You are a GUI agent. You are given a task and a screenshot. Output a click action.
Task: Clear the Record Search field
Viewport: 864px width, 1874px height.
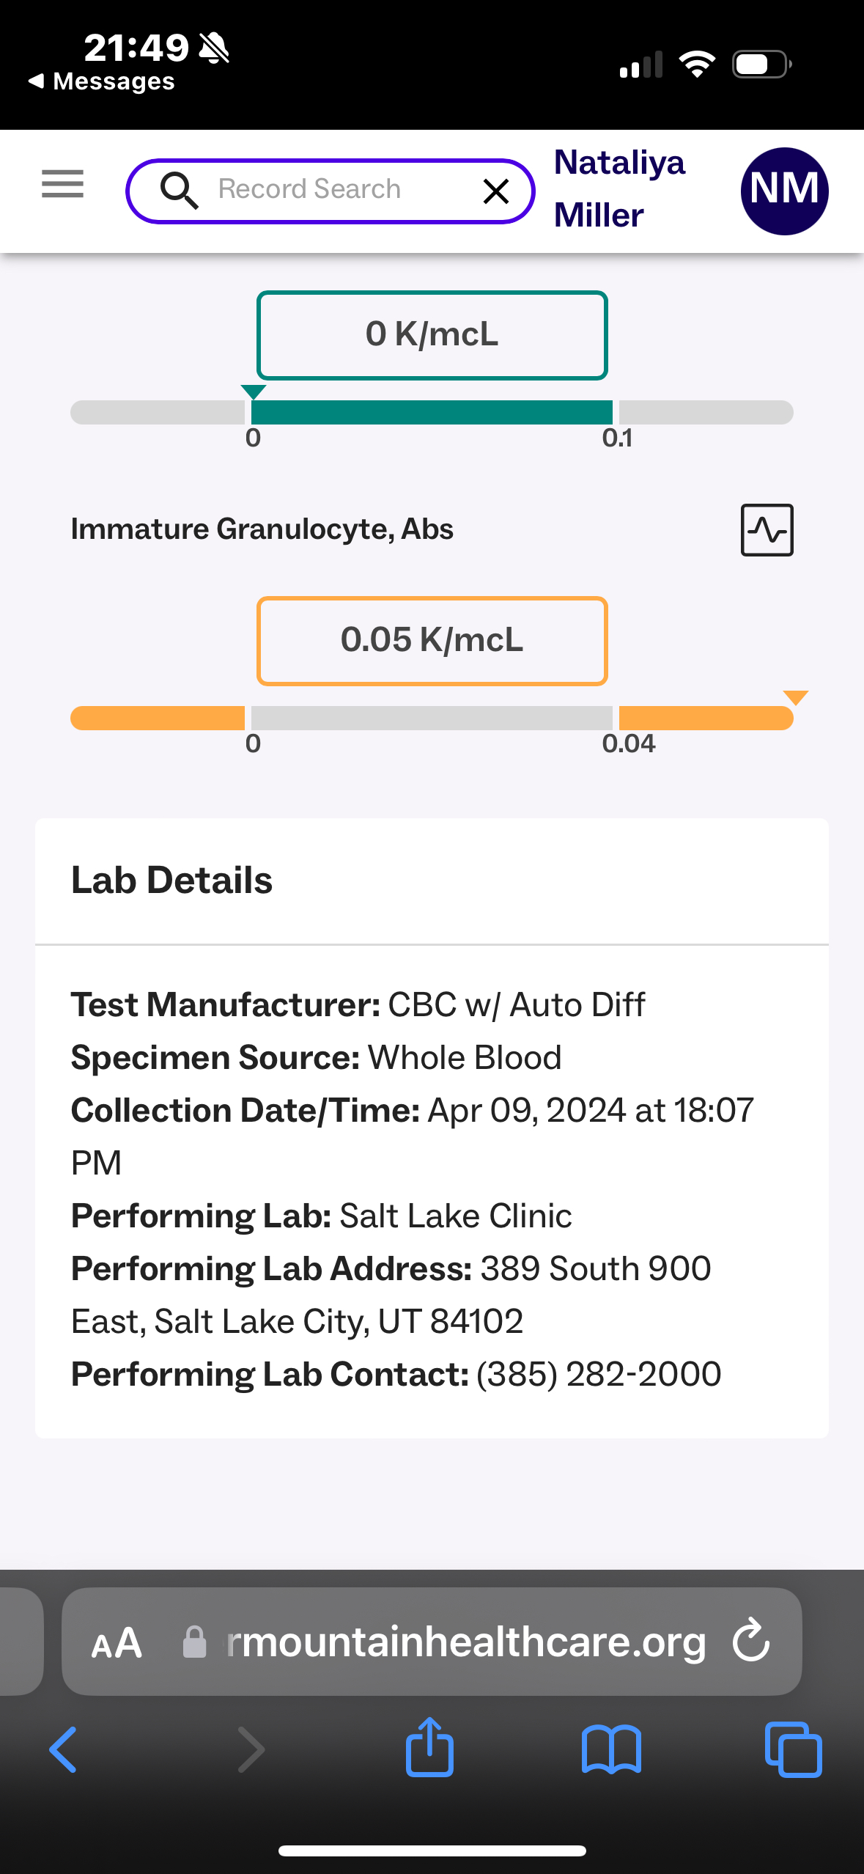click(x=496, y=191)
